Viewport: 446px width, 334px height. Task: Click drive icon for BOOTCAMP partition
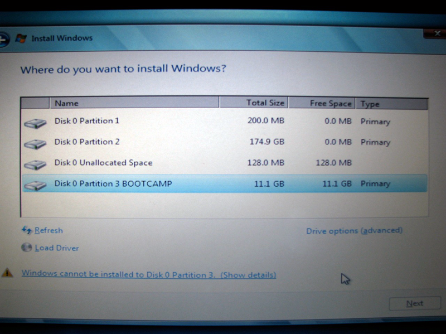click(35, 186)
